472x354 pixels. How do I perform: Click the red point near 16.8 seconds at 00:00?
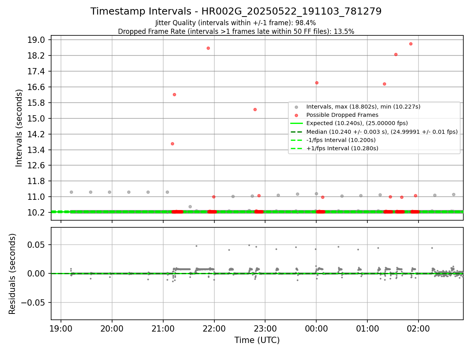317,83
